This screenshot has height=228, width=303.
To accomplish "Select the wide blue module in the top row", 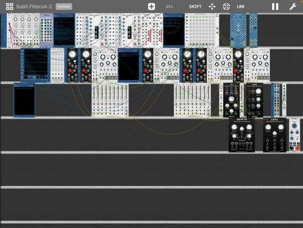I will [x=238, y=30].
